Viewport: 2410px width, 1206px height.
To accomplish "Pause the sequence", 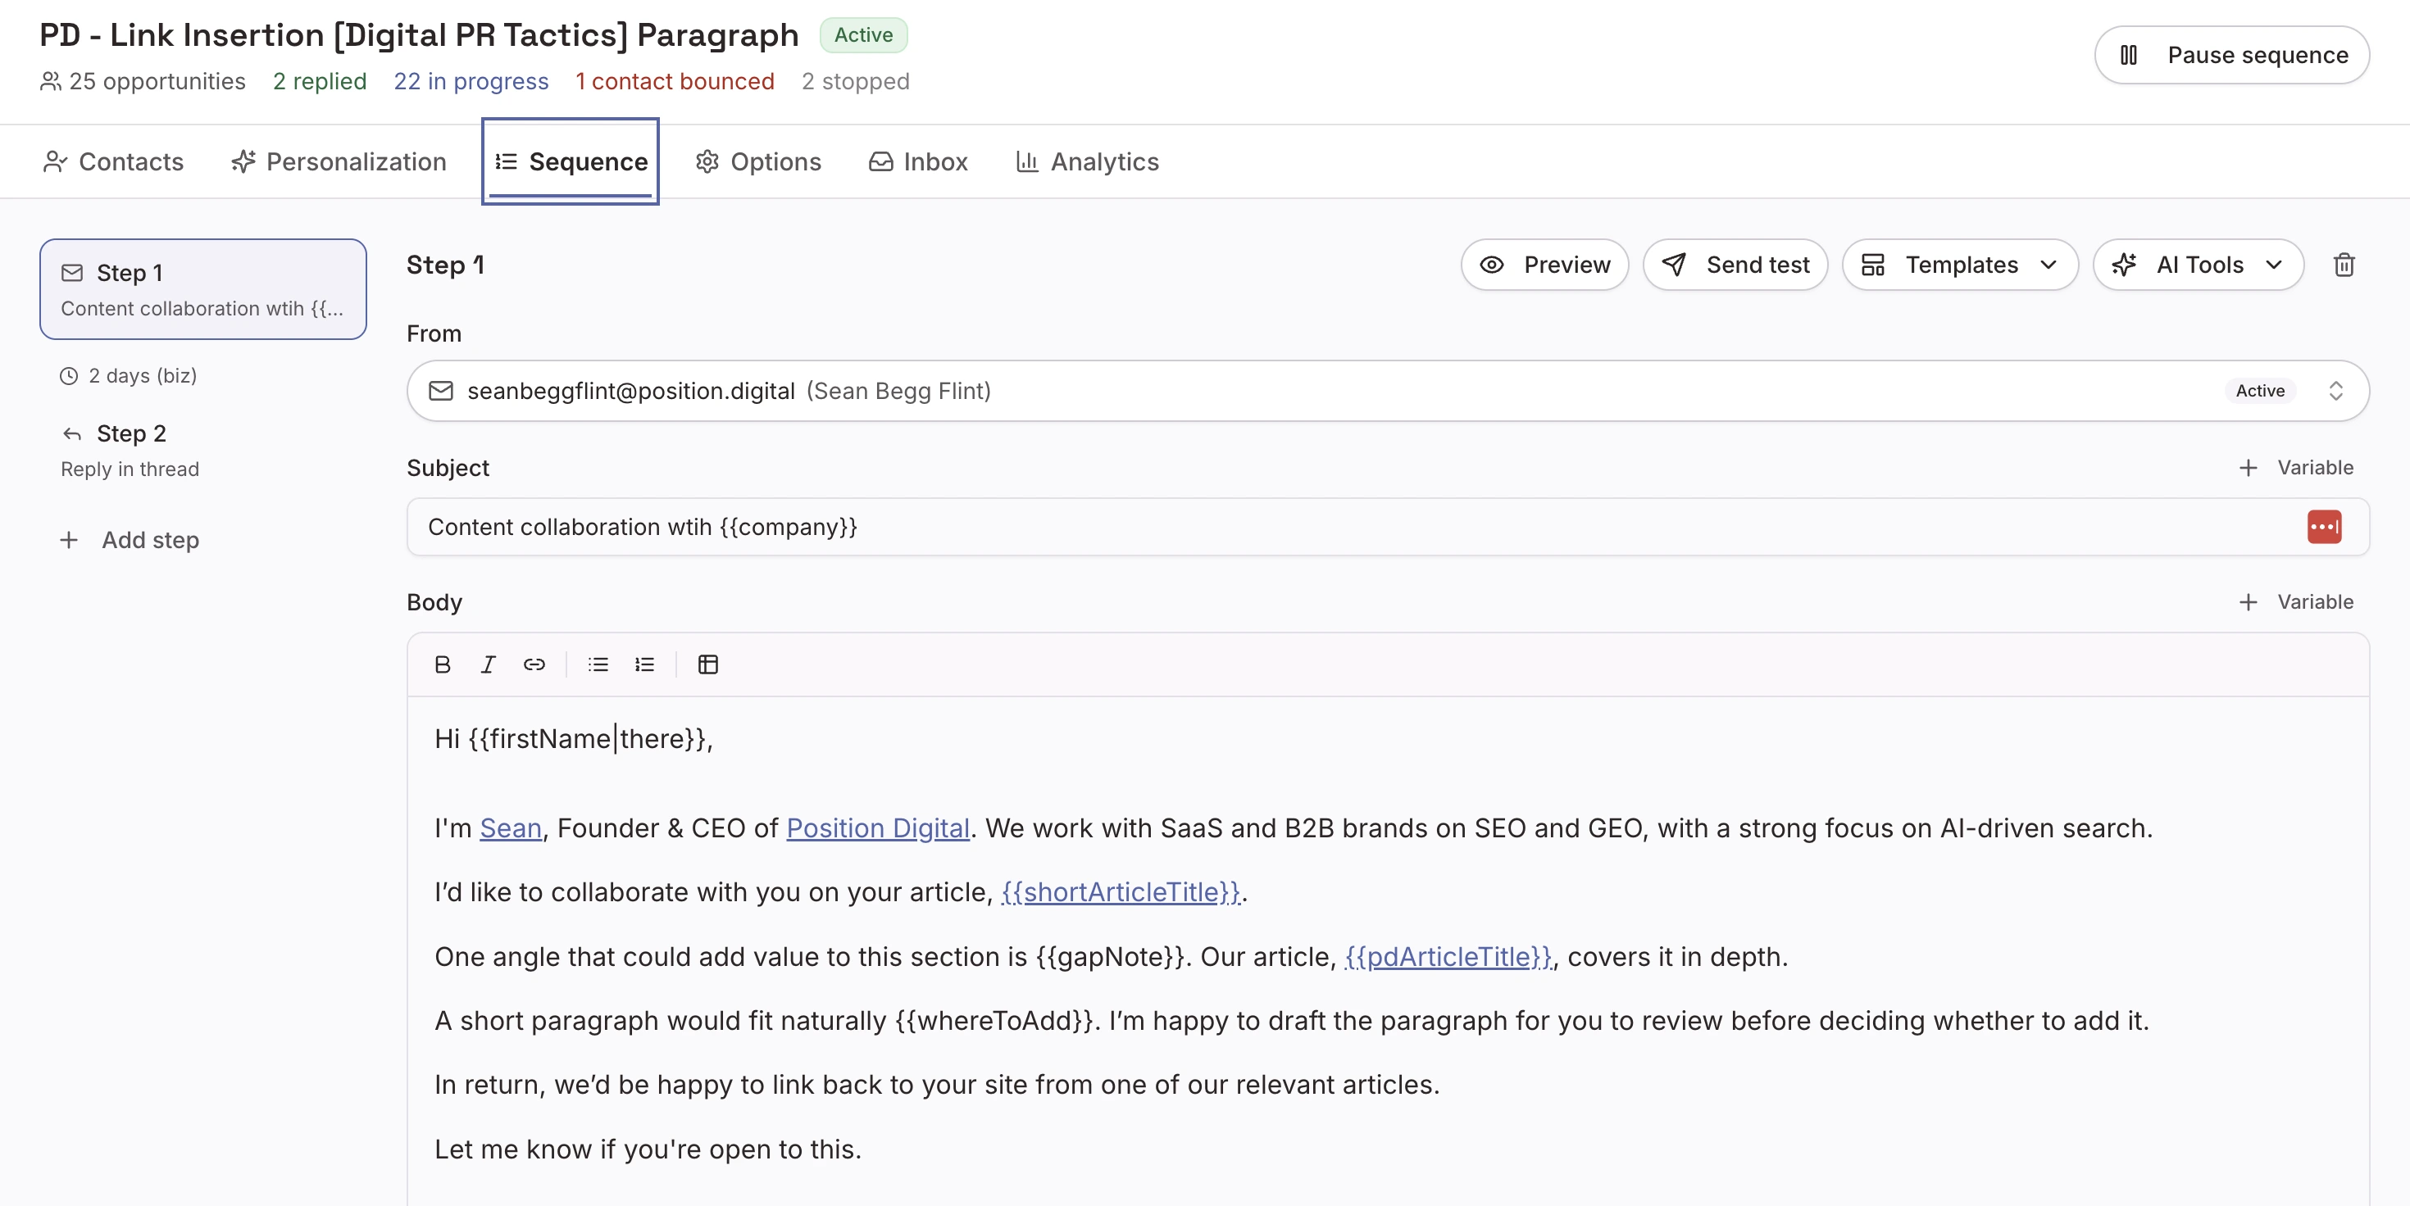I will (2231, 55).
